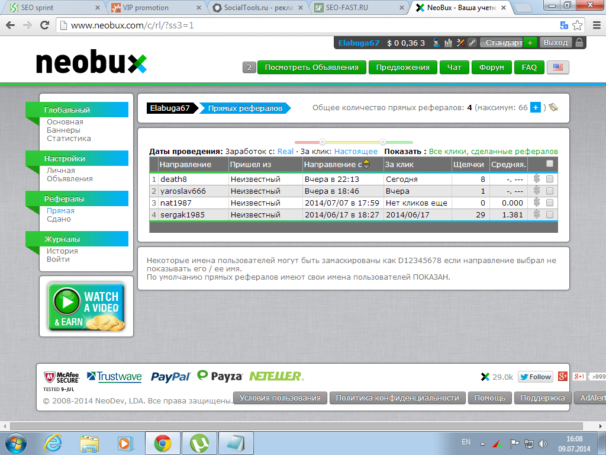Click the green plus beside Стандарт
This screenshot has height=455, width=606.
530,43
